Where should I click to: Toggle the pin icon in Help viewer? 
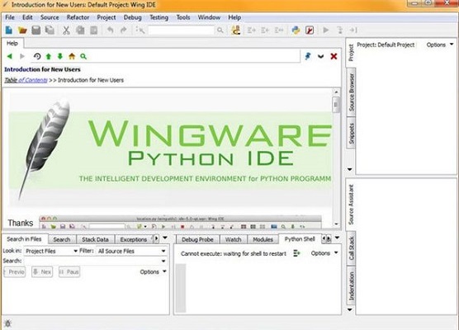[307, 56]
